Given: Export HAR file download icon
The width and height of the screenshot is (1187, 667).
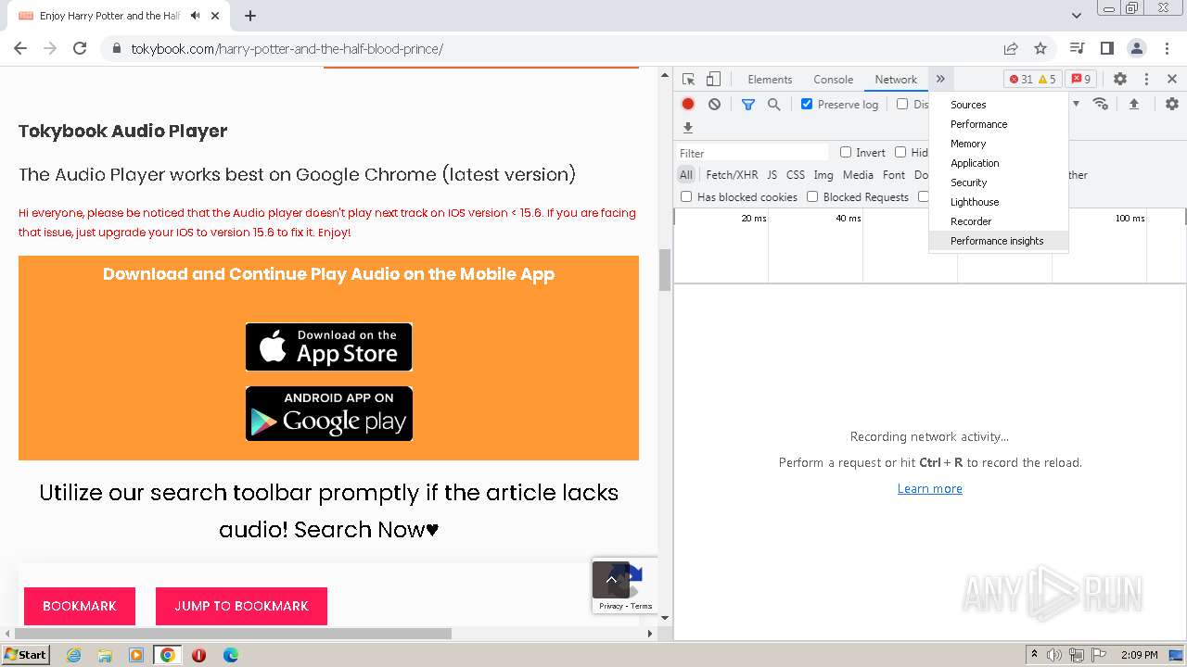Looking at the screenshot, I should [688, 128].
